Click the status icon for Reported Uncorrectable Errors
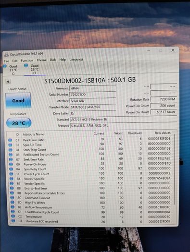The image size is (190, 252). (x=12, y=193)
